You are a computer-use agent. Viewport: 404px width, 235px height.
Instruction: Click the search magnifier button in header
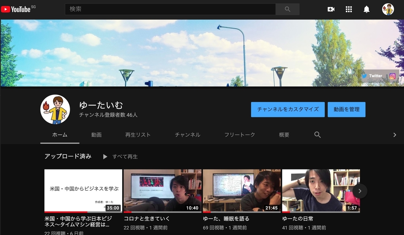click(x=288, y=9)
